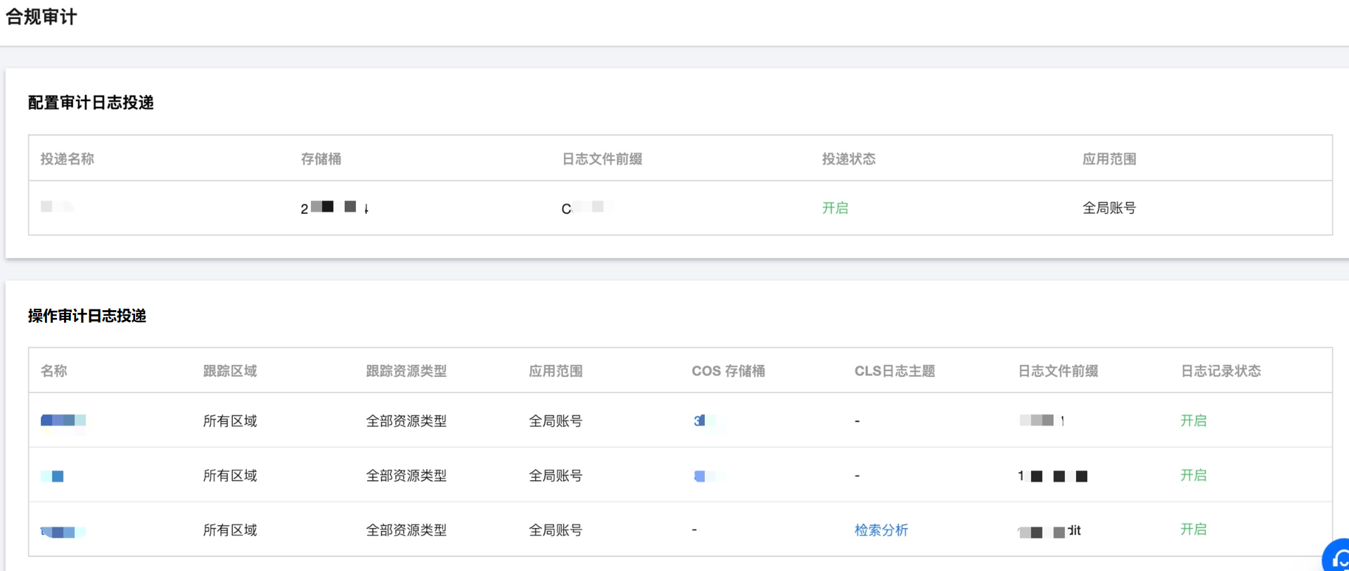The width and height of the screenshot is (1349, 571).
Task: Click the 跟踪资源类型 column header
Action: click(406, 371)
